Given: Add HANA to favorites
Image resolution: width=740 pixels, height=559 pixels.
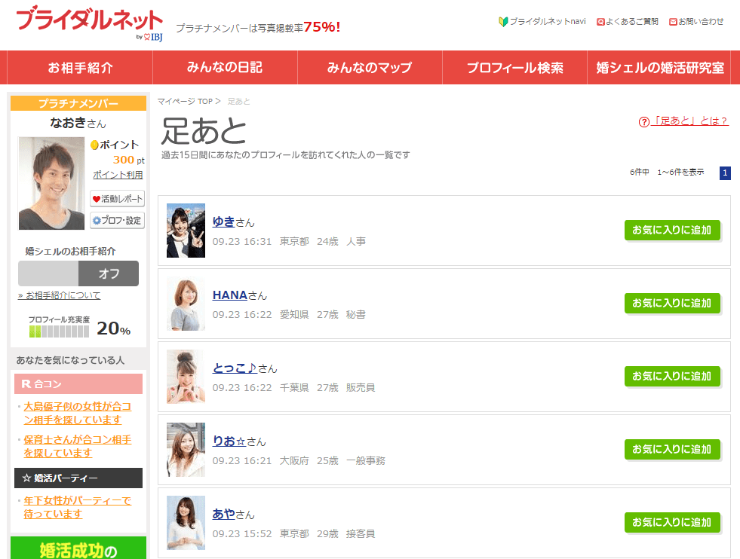Looking at the screenshot, I should (672, 304).
